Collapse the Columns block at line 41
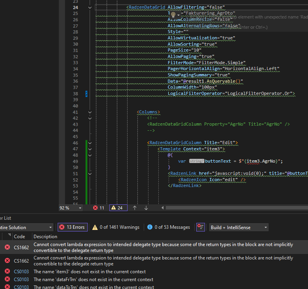 coord(90,112)
